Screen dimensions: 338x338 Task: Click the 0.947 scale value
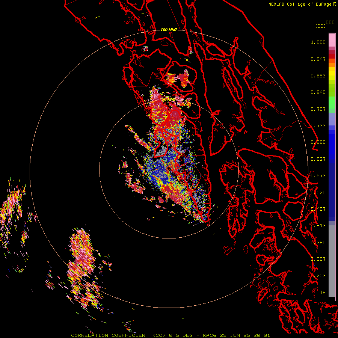[318, 59]
